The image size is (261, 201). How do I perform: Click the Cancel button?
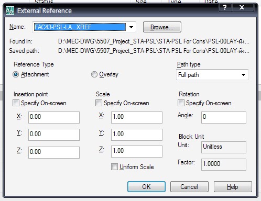click(189, 187)
